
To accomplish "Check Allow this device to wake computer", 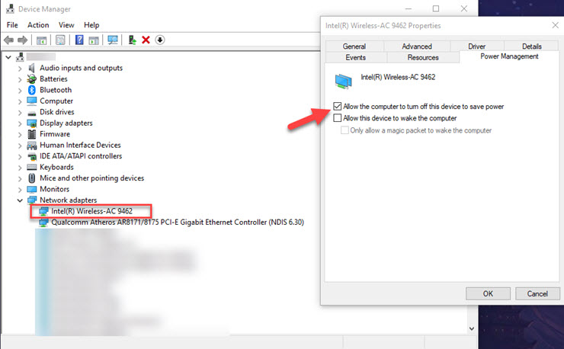I will (x=338, y=118).
